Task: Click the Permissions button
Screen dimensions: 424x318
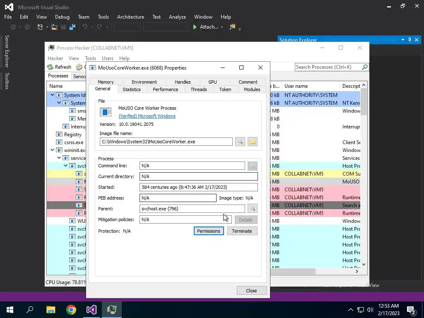Action: pyautogui.click(x=209, y=231)
